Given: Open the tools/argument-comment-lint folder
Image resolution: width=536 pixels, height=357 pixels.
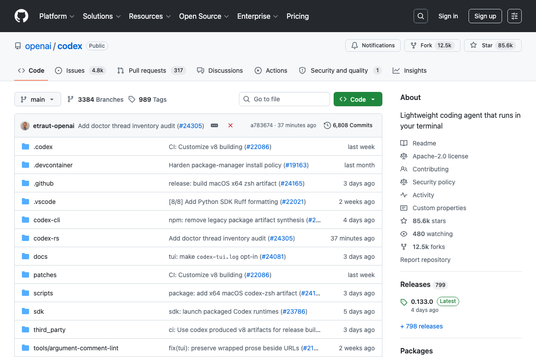Looking at the screenshot, I should click(76, 348).
